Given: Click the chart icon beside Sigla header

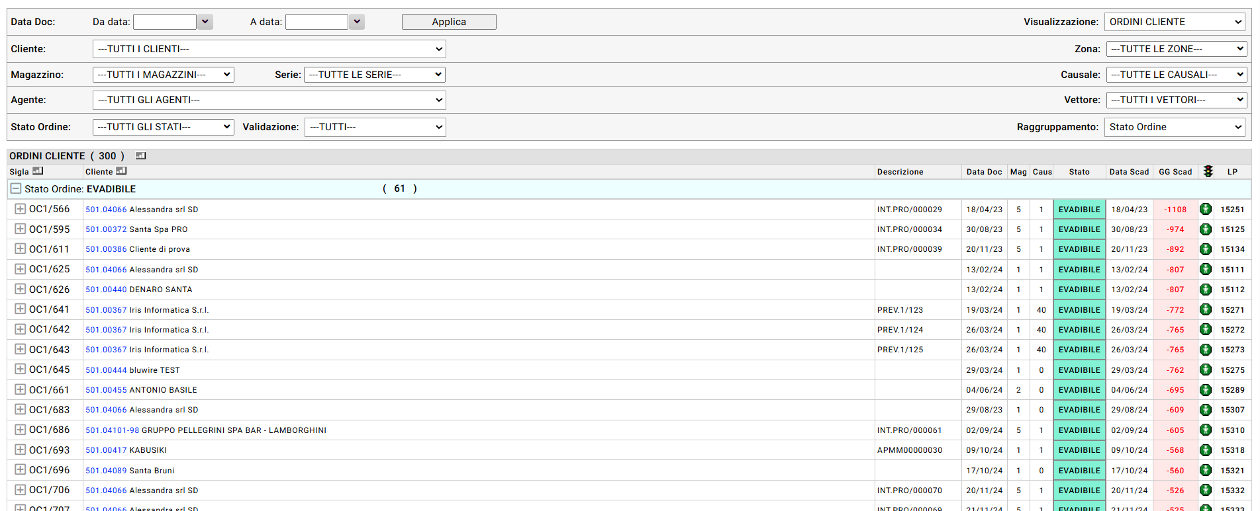Looking at the screenshot, I should click(38, 171).
